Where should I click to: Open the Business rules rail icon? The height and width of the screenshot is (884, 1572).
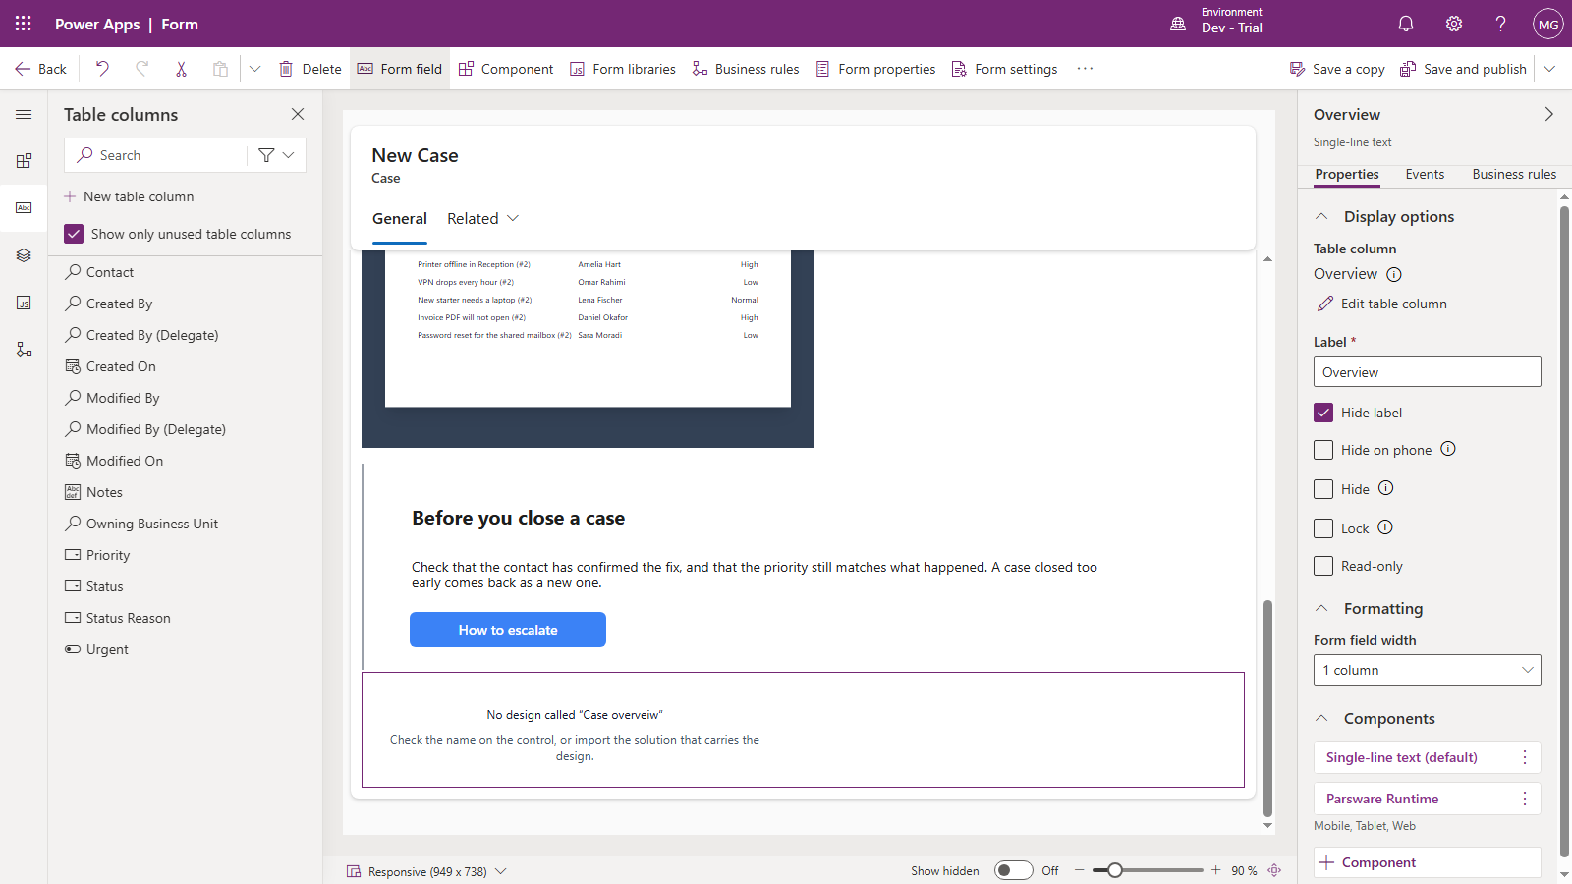pos(24,350)
